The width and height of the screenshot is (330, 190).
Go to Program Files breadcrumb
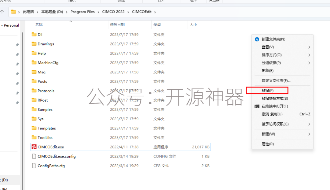[x=82, y=12]
